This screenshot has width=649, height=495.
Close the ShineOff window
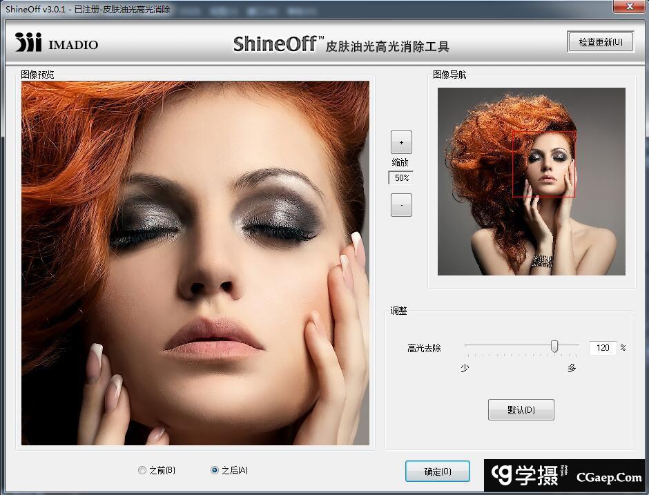629,6
